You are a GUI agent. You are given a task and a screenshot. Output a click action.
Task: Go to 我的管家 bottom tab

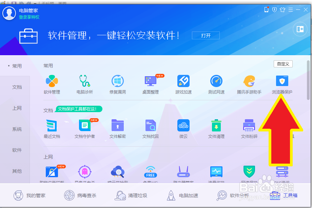click(x=30, y=195)
